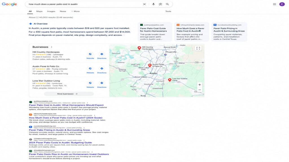Submit search with magnifying glass icon
Image resolution: width=289 pixels, height=162 pixels.
tap(167, 4)
